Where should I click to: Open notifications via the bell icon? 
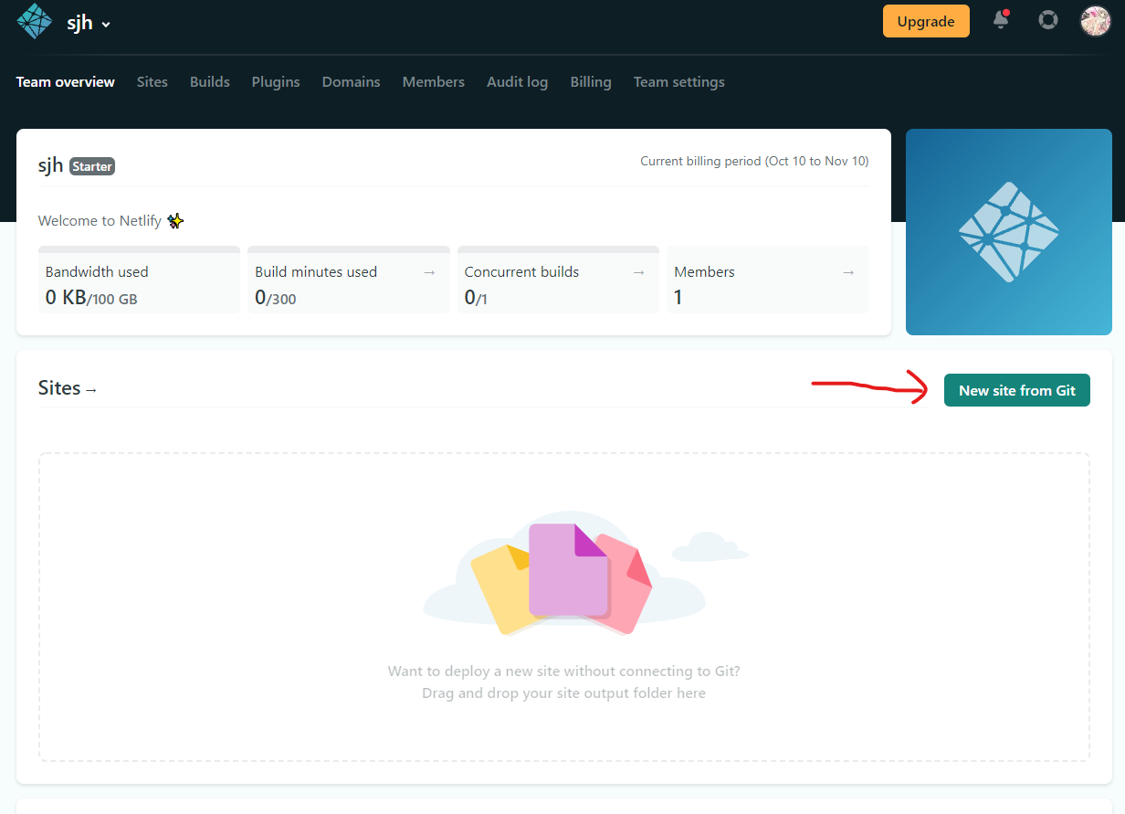[x=1001, y=20]
